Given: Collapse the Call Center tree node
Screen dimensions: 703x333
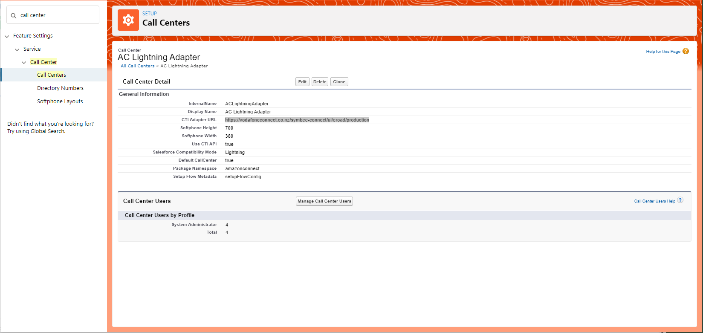Looking at the screenshot, I should coord(24,62).
